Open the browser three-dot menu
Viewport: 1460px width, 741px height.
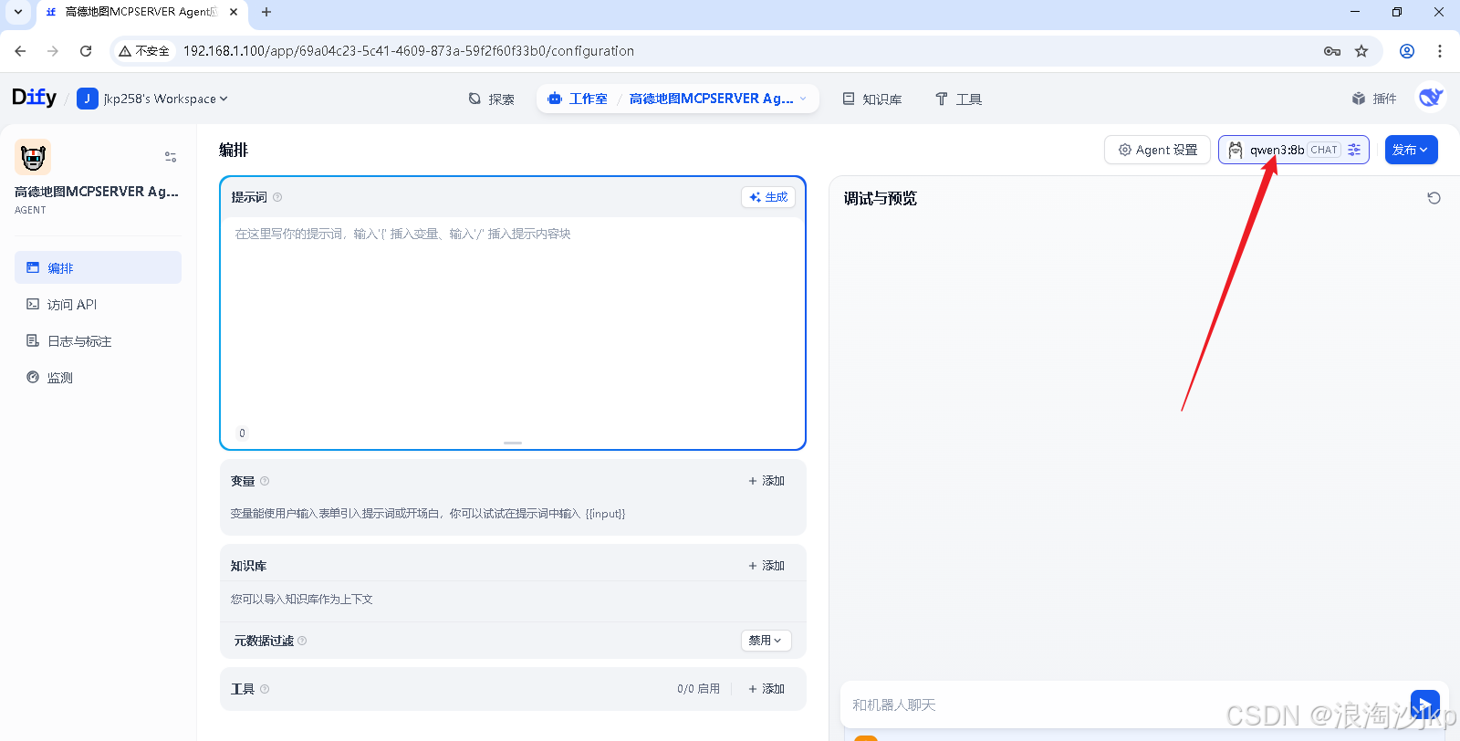(1440, 51)
